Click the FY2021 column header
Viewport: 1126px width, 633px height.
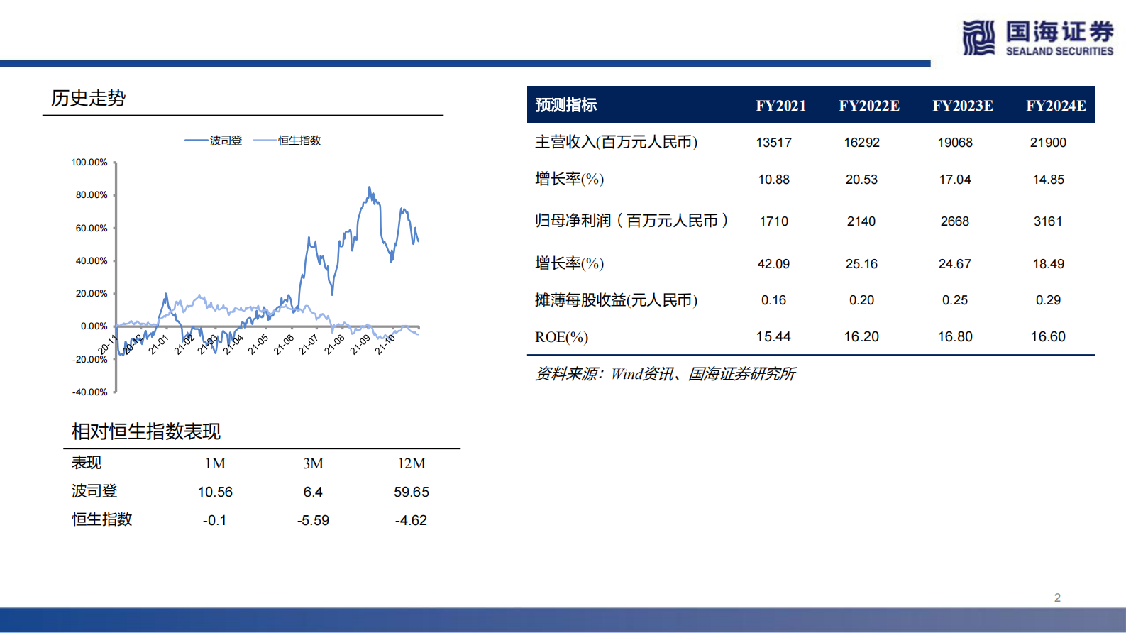pyautogui.click(x=780, y=106)
